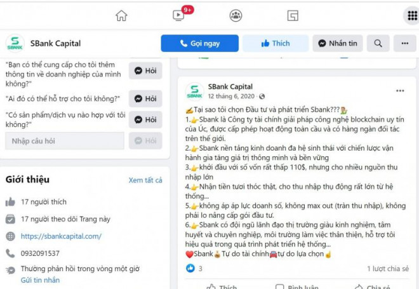Open the Gaming icon in top navigation
The width and height of the screenshot is (419, 289).
click(293, 15)
